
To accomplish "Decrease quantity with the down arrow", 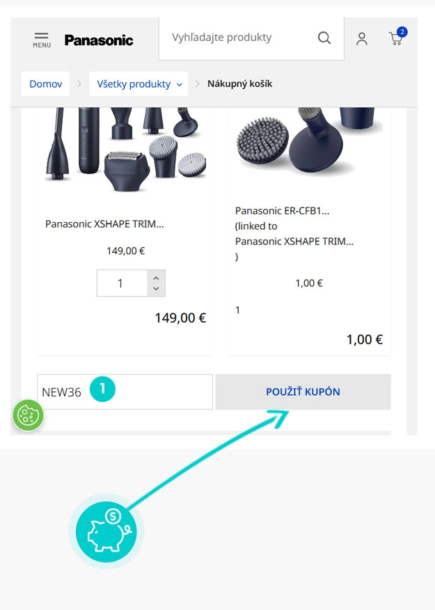I will (157, 289).
